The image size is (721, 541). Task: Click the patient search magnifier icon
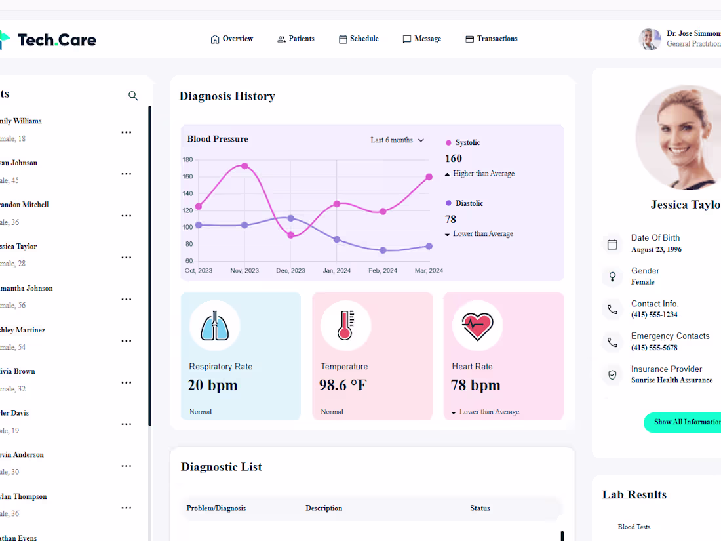133,96
